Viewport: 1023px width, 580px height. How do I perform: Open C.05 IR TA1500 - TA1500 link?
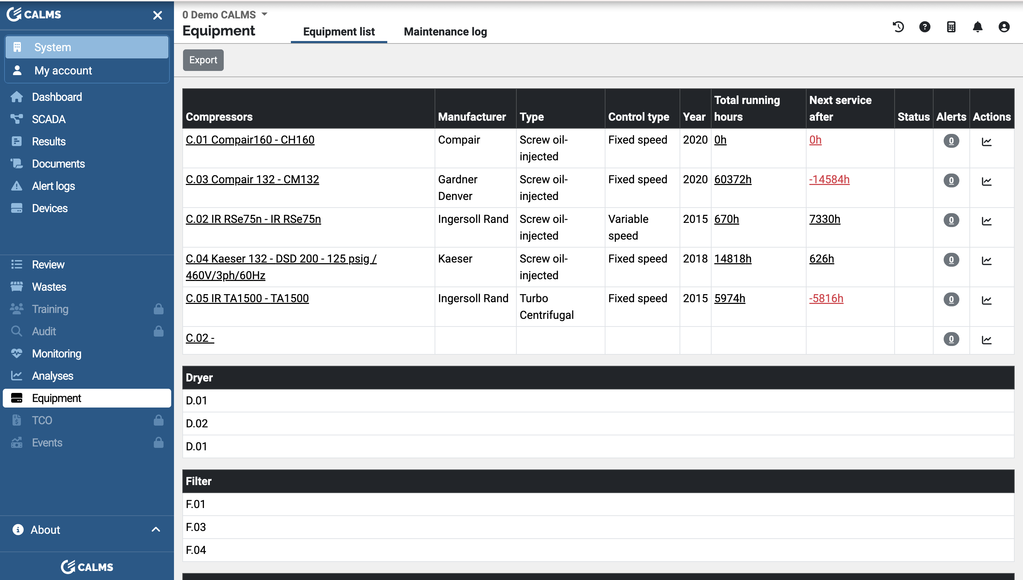point(247,298)
